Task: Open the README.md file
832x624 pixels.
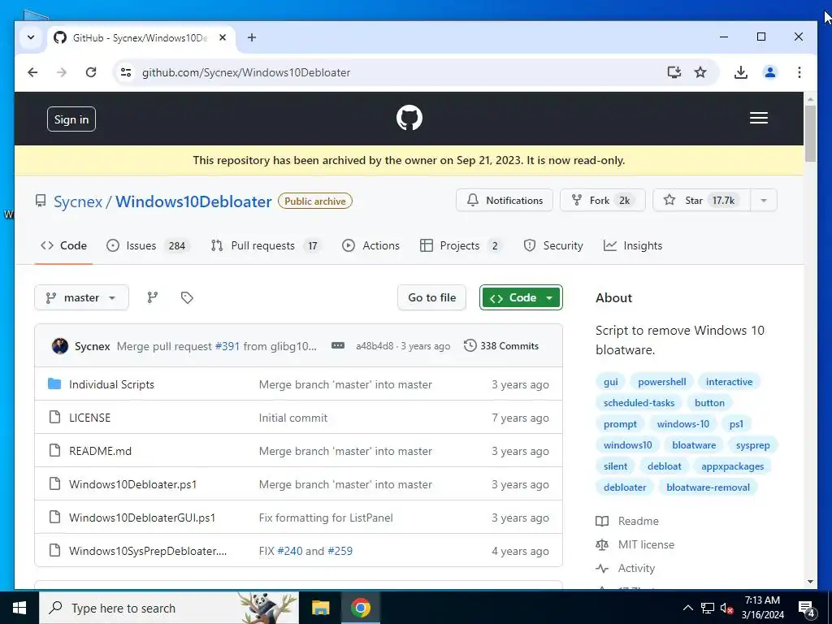Action: tap(100, 451)
